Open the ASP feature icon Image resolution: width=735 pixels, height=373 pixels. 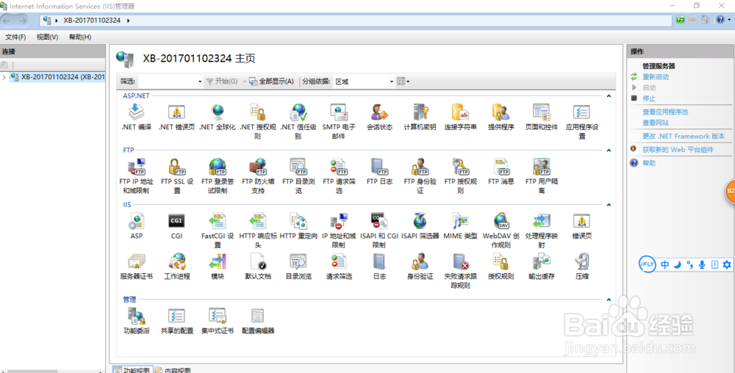coord(137,226)
